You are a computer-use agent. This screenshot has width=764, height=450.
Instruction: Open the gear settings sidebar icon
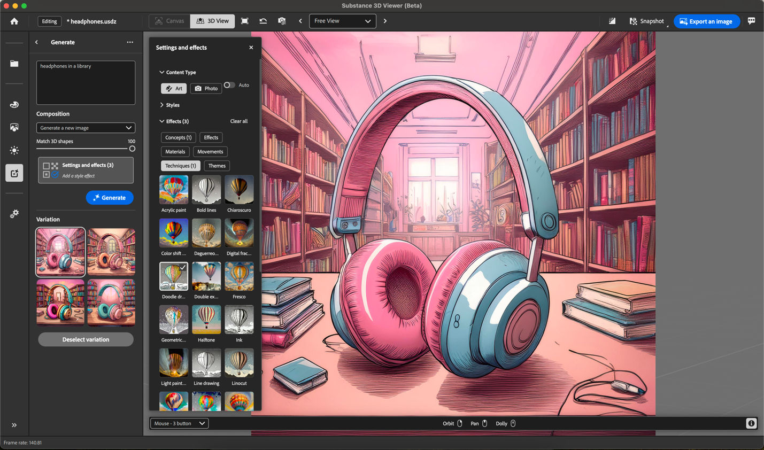(x=14, y=214)
